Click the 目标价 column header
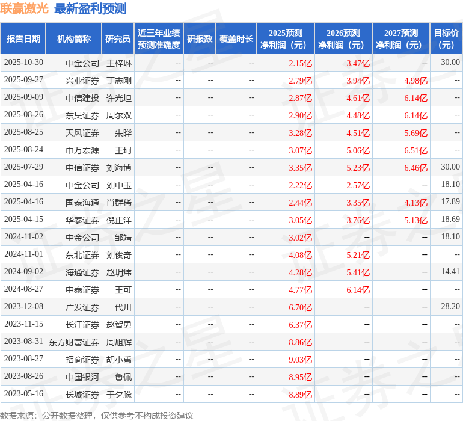 (x=446, y=39)
